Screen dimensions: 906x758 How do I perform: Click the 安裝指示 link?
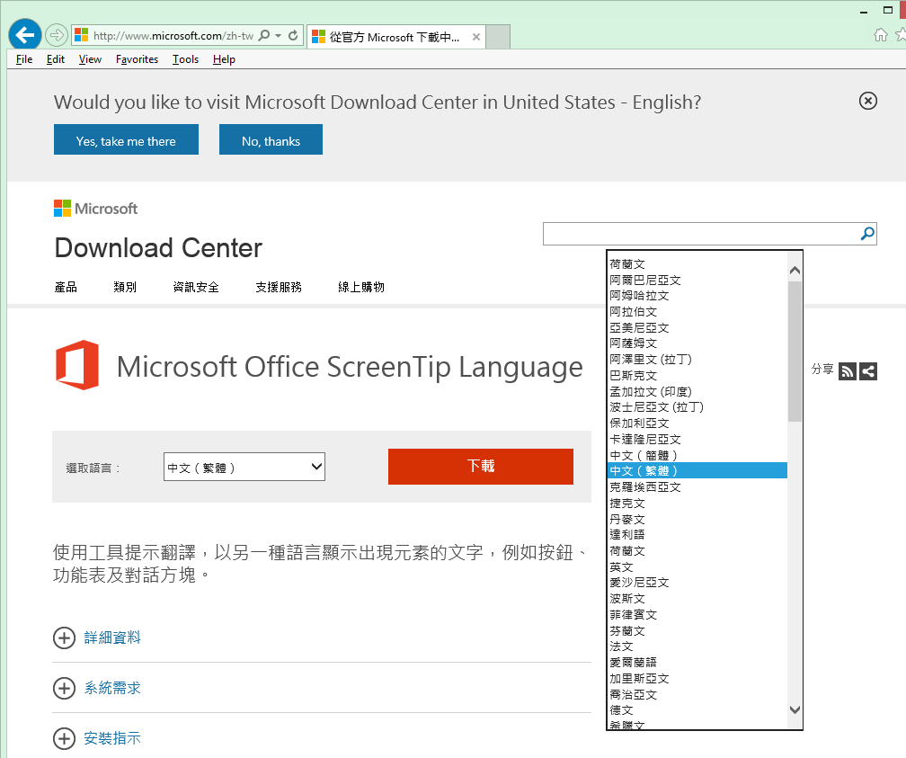coord(112,738)
